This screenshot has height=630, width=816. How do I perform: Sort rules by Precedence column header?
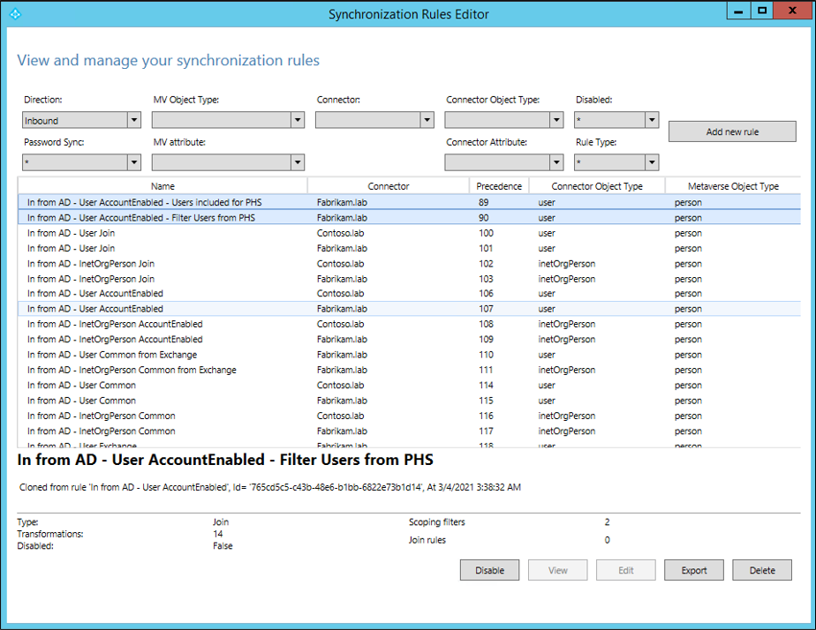[x=499, y=186]
